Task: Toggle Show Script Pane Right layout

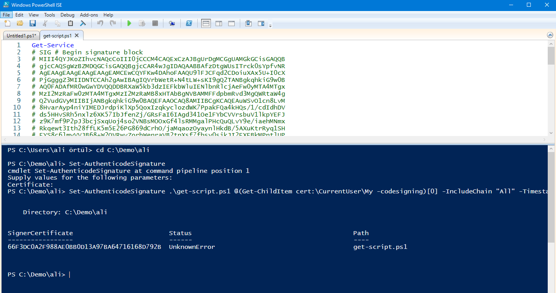Action: coord(219,24)
